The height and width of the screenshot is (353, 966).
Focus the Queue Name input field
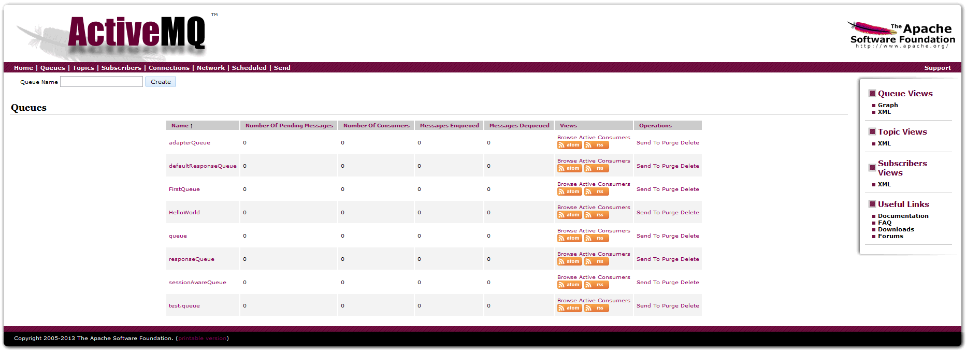pos(102,82)
